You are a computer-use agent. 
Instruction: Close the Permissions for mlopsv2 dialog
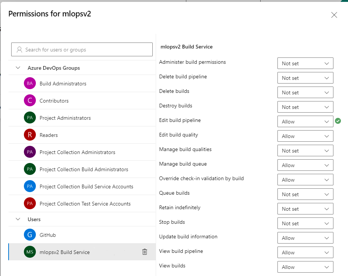click(334, 15)
